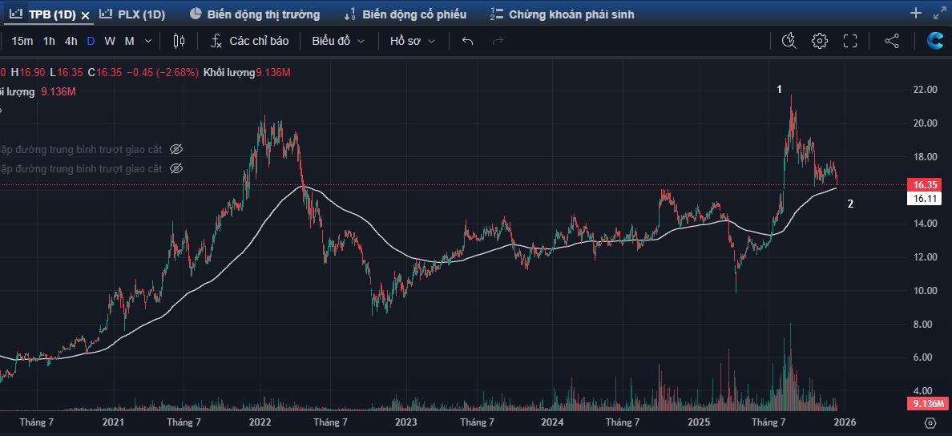Undo the last chart action
This screenshot has height=436, width=952.
tap(468, 41)
